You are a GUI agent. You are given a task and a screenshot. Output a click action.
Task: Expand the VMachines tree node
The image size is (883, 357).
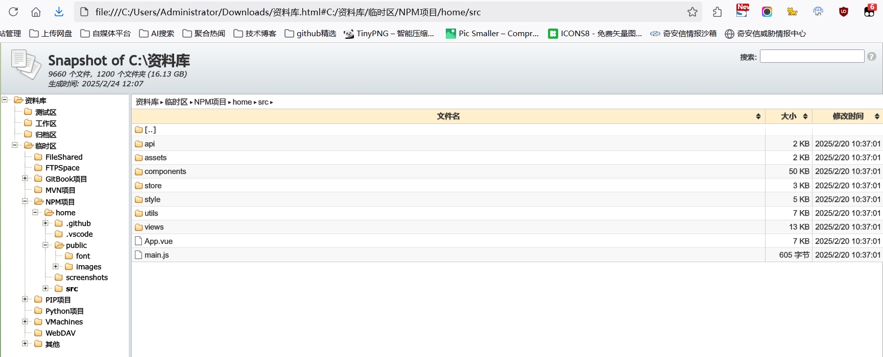click(x=25, y=321)
